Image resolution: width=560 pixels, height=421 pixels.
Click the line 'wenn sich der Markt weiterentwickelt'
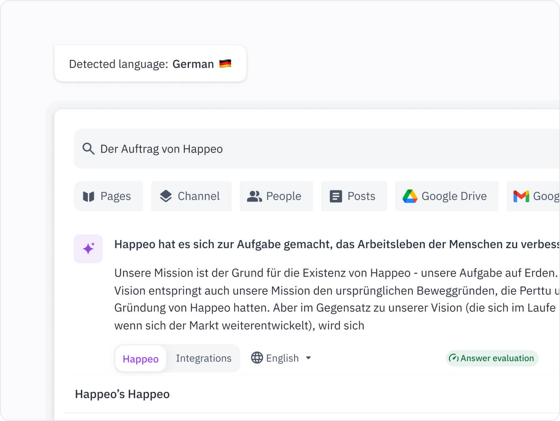pos(239,325)
